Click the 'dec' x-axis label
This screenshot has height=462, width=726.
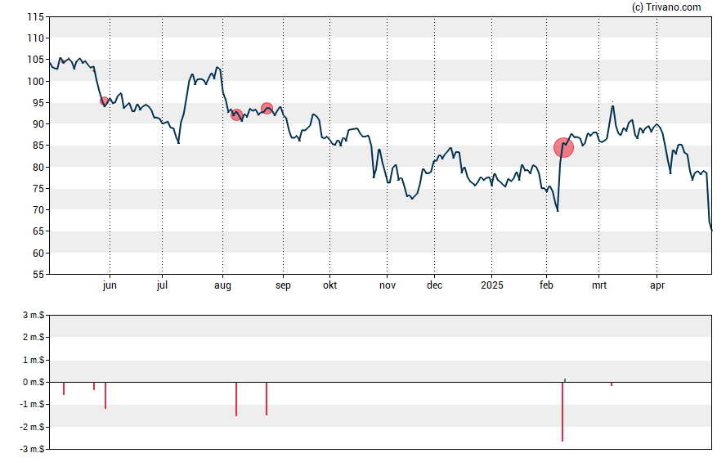tap(434, 285)
